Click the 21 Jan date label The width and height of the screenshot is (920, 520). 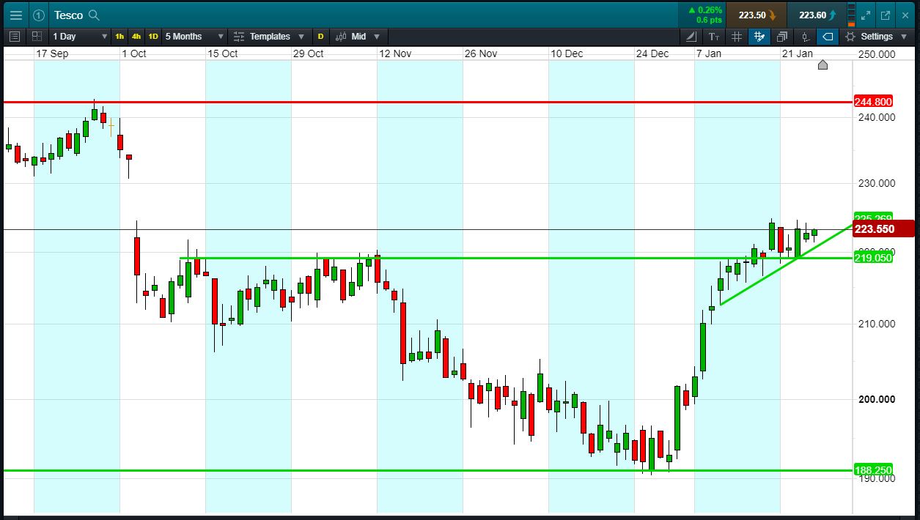[797, 53]
